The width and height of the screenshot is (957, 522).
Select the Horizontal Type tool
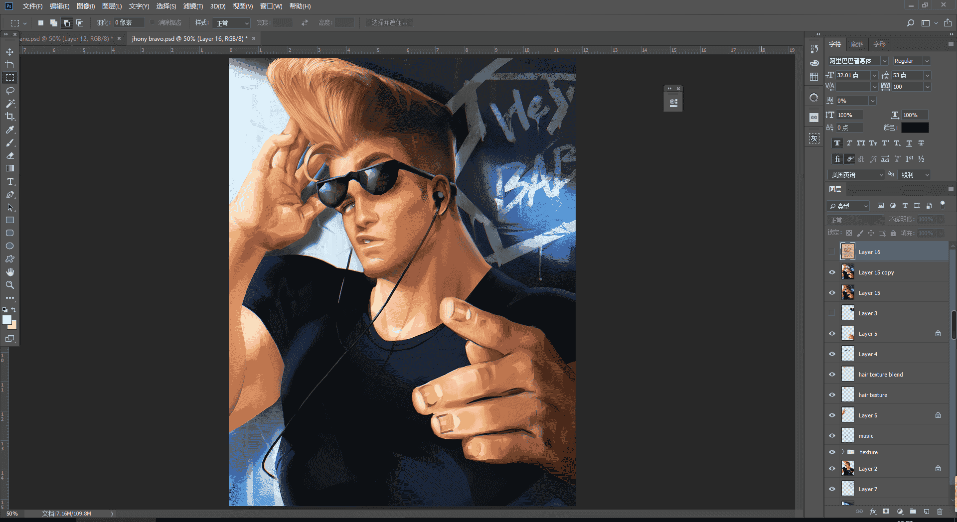[x=10, y=181]
